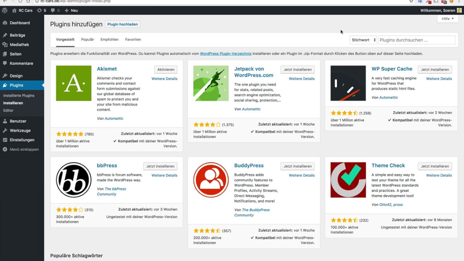
Task: Switch to the Empfohlen tab
Action: point(109,40)
